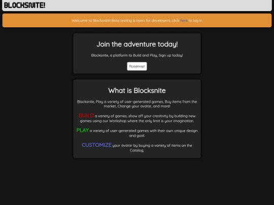Open the Roadmap! button
The height and width of the screenshot is (205, 274).
pos(137,66)
